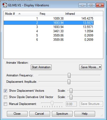Maximize the Display Vibrations window
The width and height of the screenshot is (107, 120).
point(91,5)
